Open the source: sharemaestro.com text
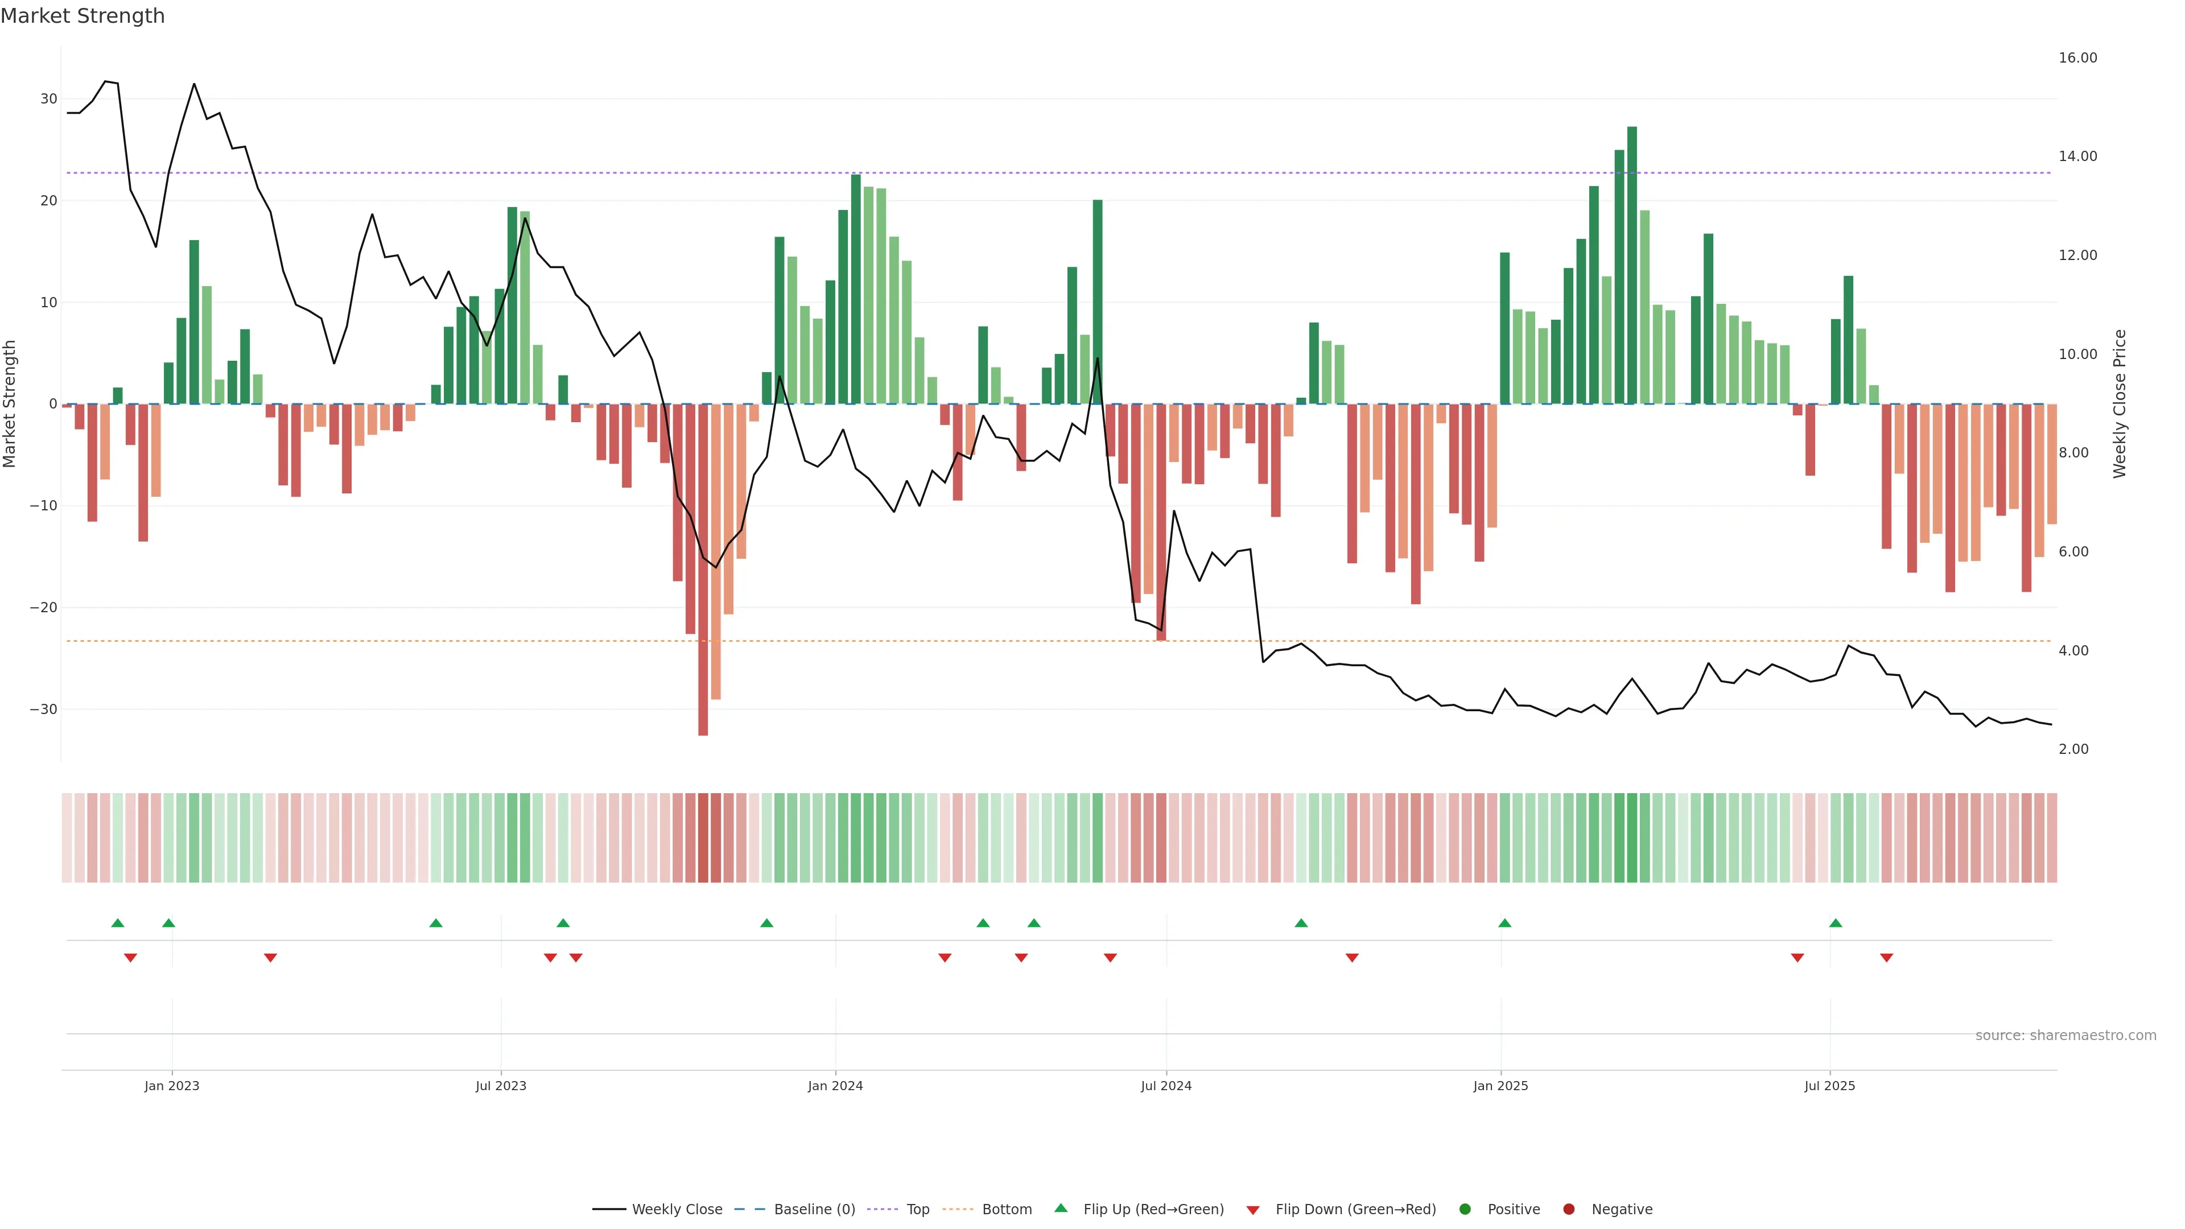The image size is (2185, 1229). point(2066,1036)
